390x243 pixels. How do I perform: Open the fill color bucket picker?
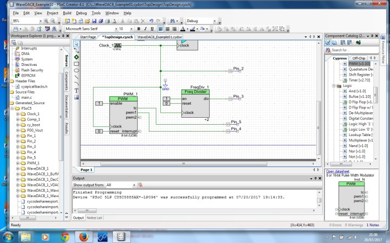point(202,29)
